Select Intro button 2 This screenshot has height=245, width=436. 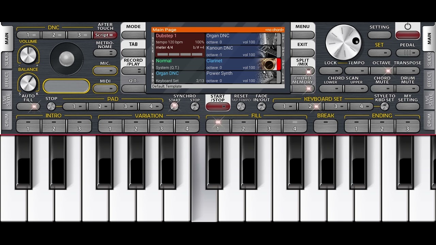[54, 126]
